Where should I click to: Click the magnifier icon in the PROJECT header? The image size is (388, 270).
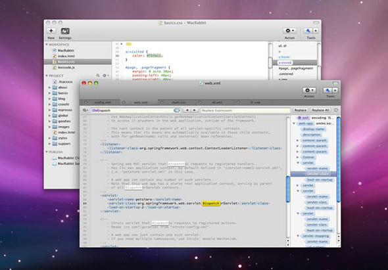pyautogui.click(x=98, y=76)
